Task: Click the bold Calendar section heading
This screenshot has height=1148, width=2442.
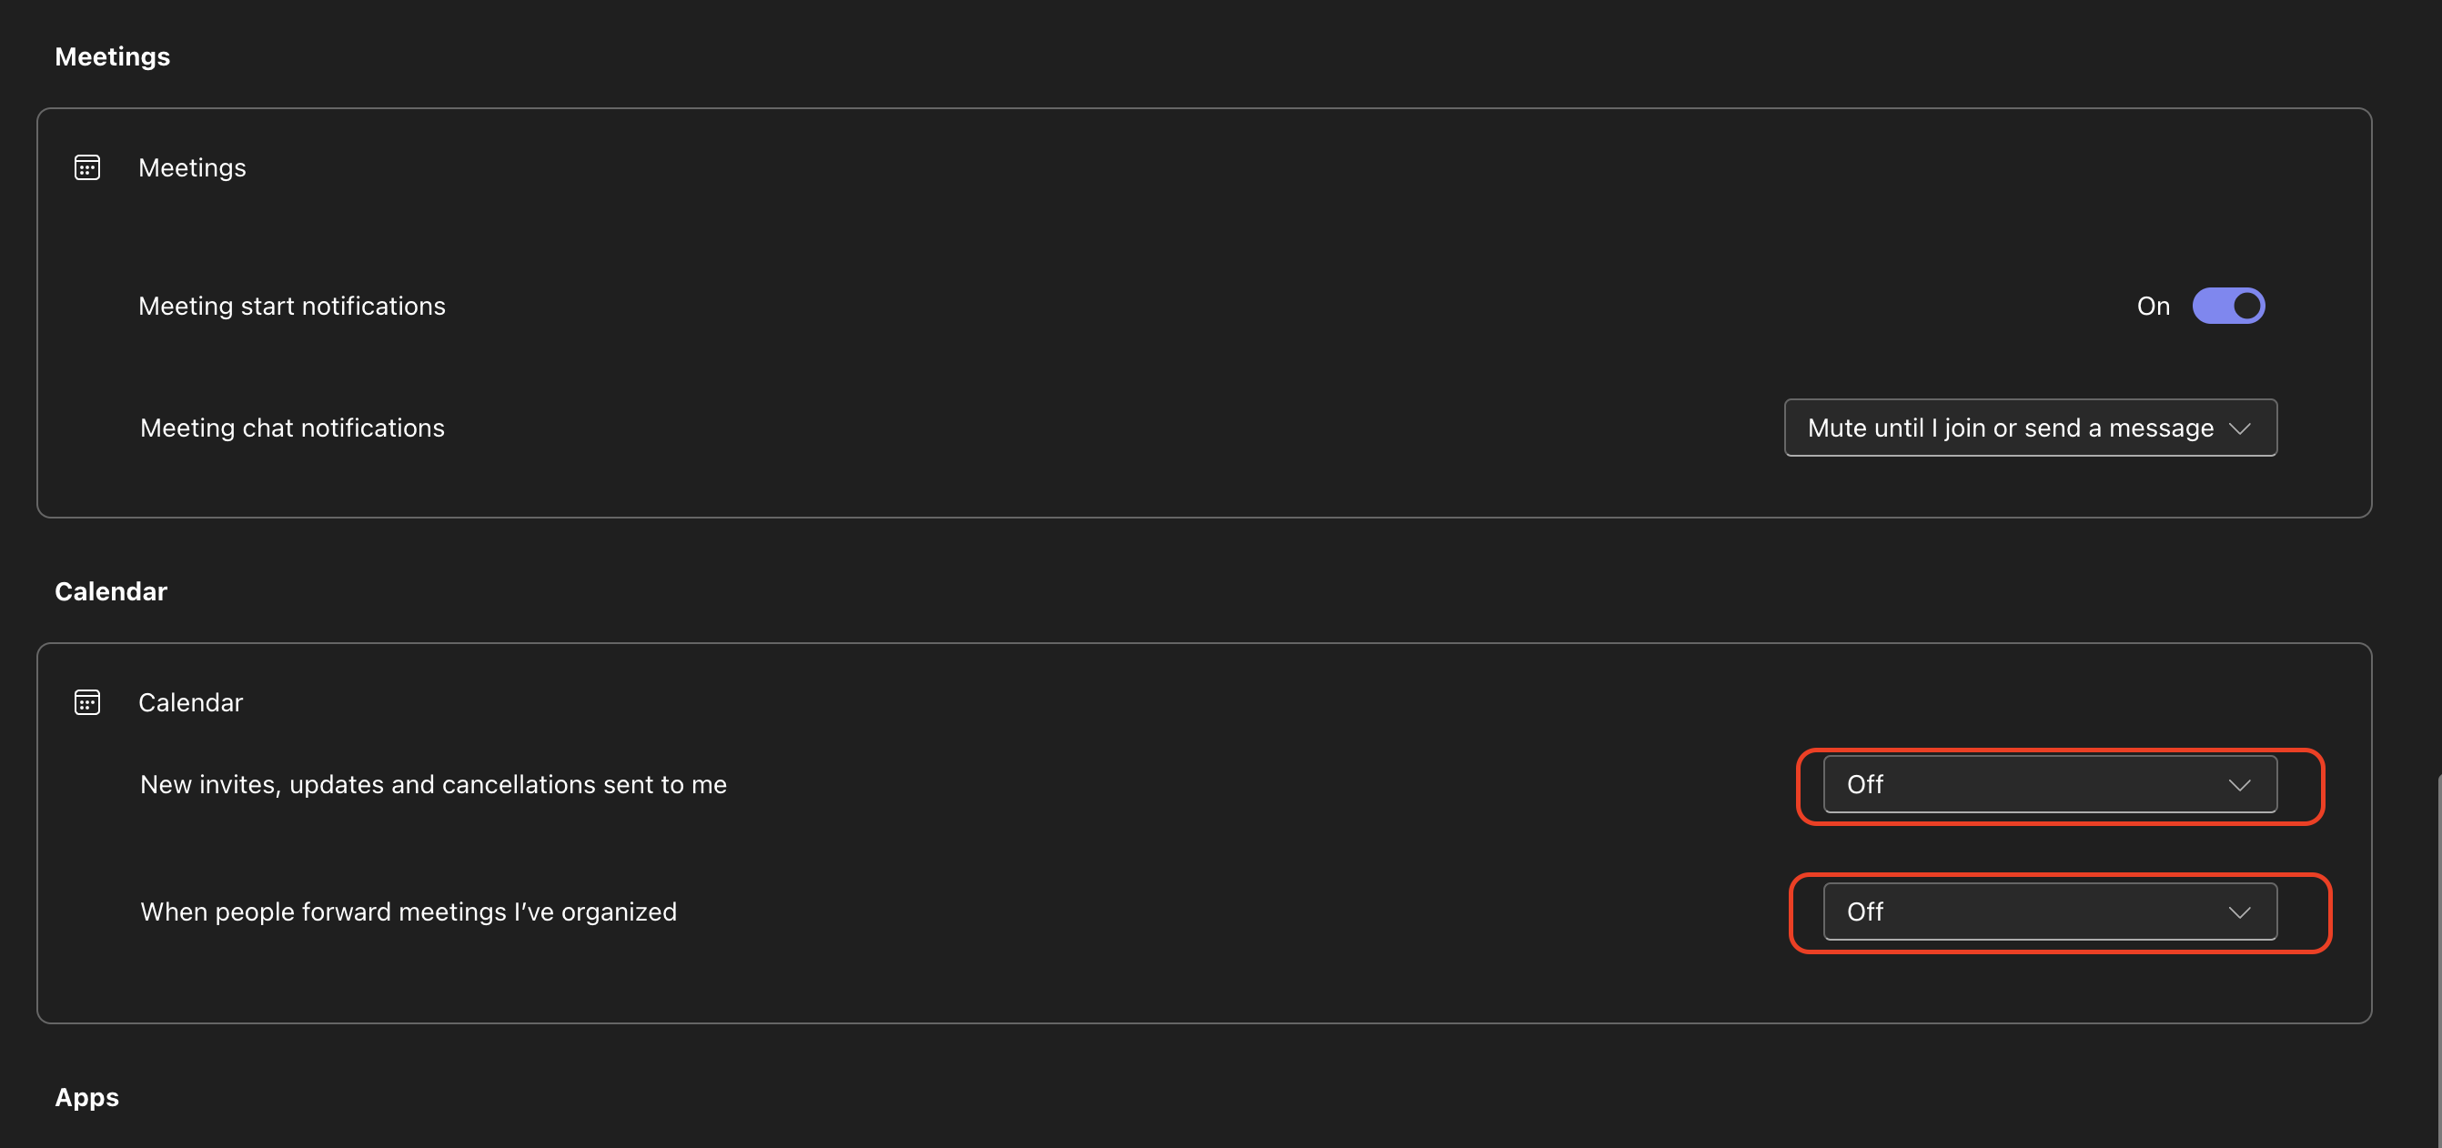Action: [111, 591]
